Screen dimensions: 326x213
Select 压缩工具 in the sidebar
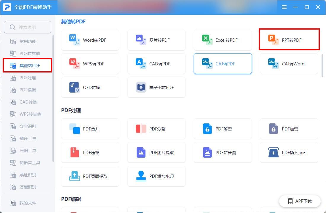pos(28,151)
